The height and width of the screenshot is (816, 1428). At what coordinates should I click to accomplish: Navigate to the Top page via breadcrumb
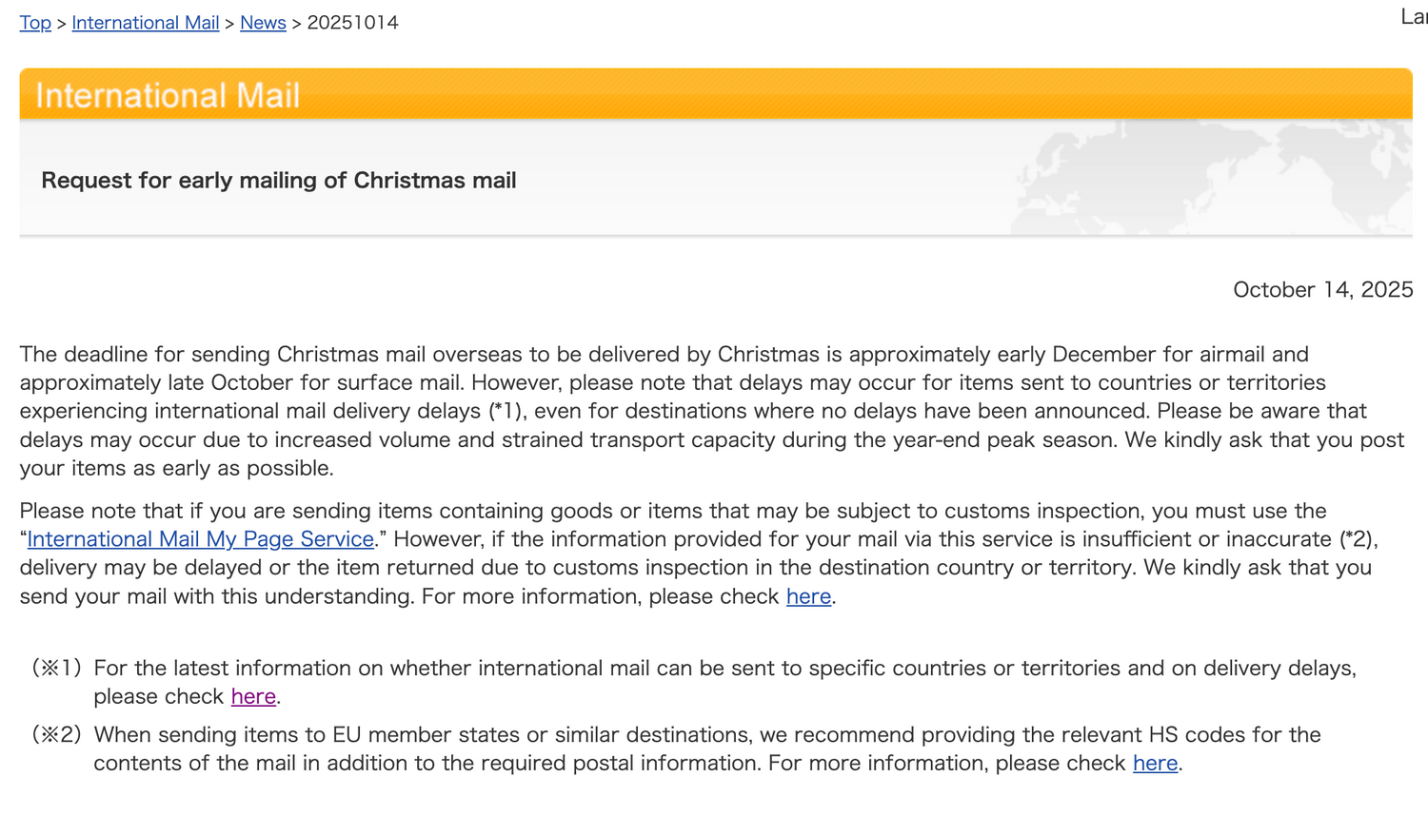coord(35,23)
